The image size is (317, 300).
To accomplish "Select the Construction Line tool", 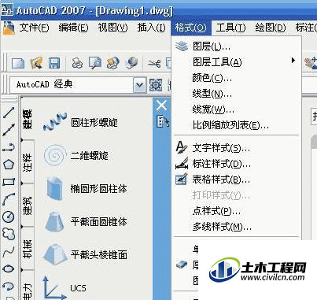I will pos(9,130).
